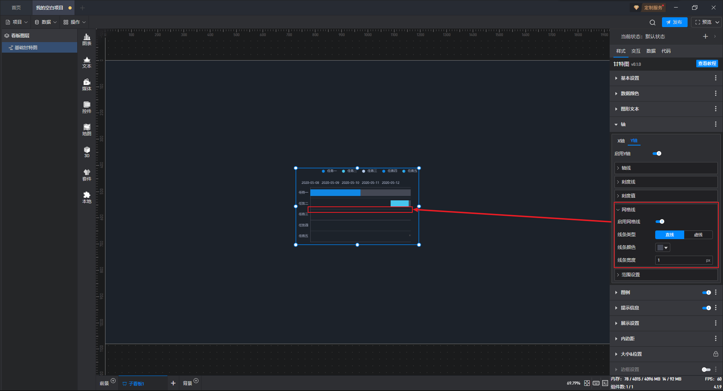The height and width of the screenshot is (391, 723).
Task: Toggle the 边框设置 border switch
Action: coord(706,370)
